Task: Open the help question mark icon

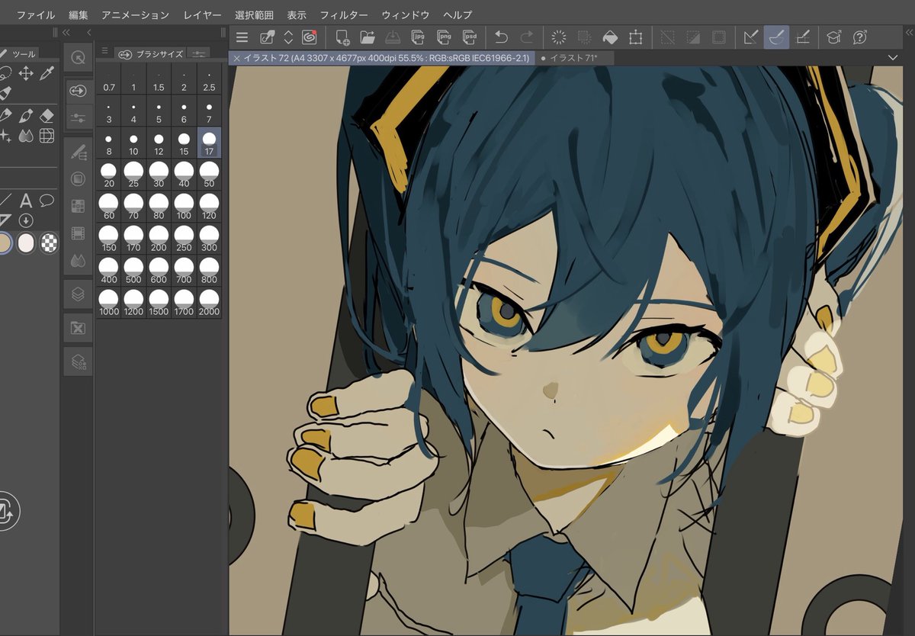Action: click(860, 37)
